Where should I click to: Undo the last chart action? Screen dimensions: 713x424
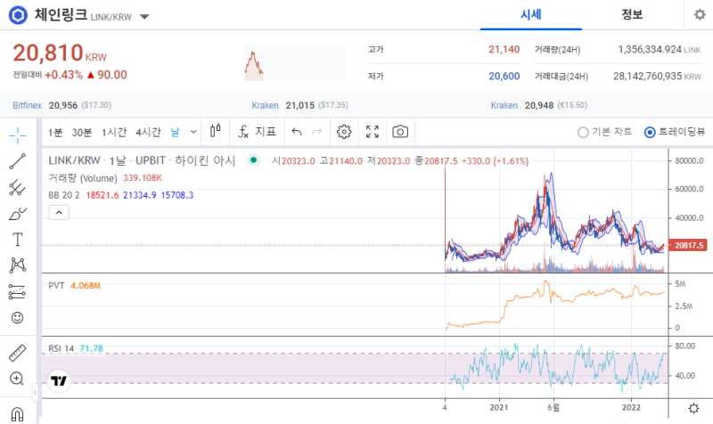pos(297,132)
